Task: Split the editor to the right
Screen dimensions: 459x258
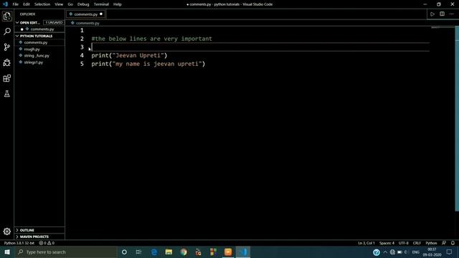Action: point(442,14)
